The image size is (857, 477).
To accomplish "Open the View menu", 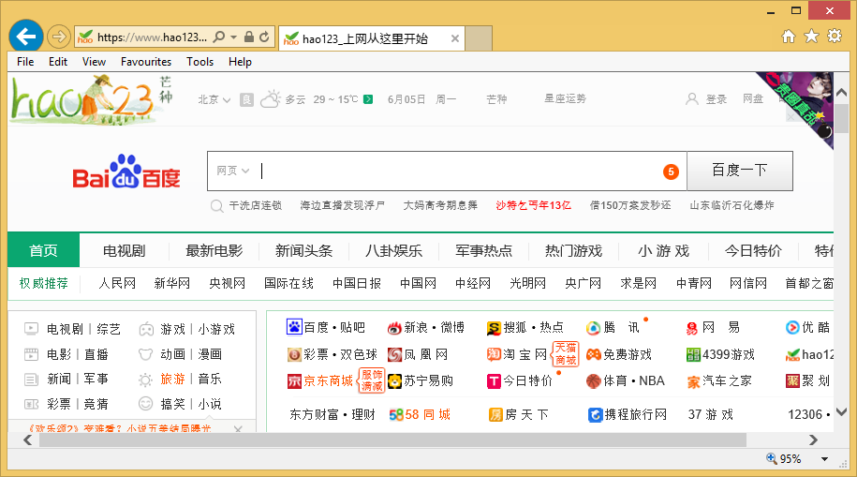I will pos(94,62).
